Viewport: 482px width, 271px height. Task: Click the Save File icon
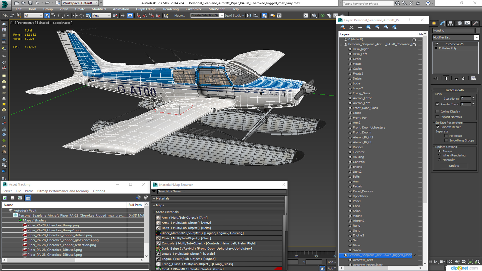tap(30, 3)
